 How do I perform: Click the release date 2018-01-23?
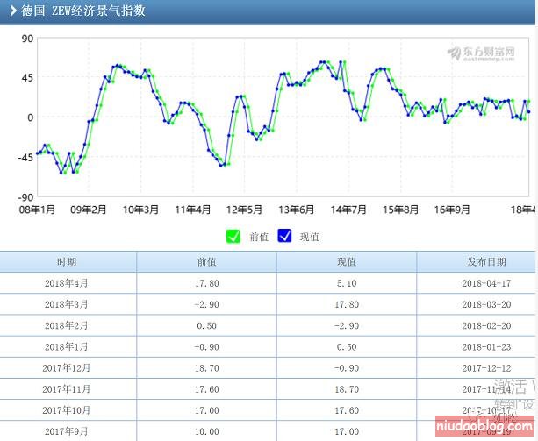coord(486,347)
